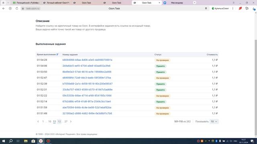Screen dimensions: 257x144
Task: Open downloads icon at toolbar right edge
Action: point(254,9)
